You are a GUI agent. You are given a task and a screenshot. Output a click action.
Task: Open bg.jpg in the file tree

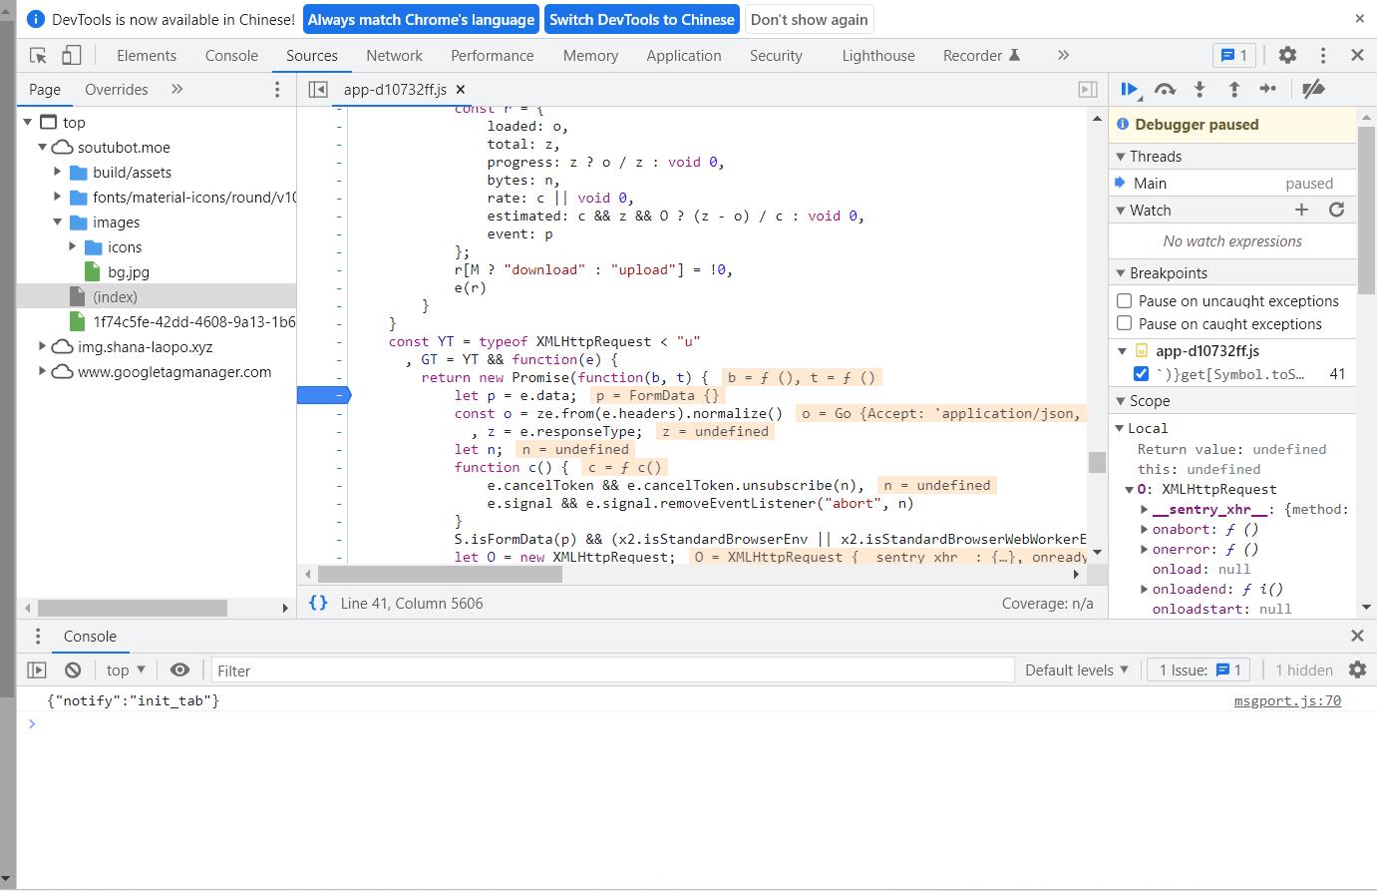point(129,271)
